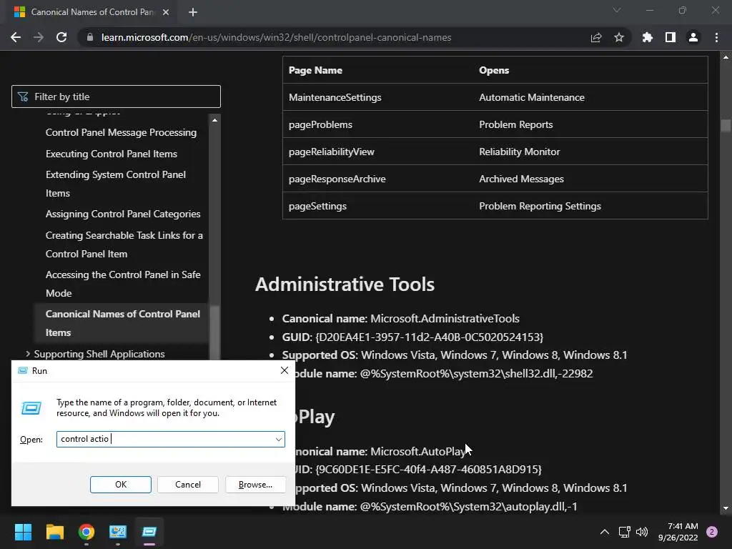The image size is (732, 549).
Task: Go back with the browser back arrow
Action: 16,37
